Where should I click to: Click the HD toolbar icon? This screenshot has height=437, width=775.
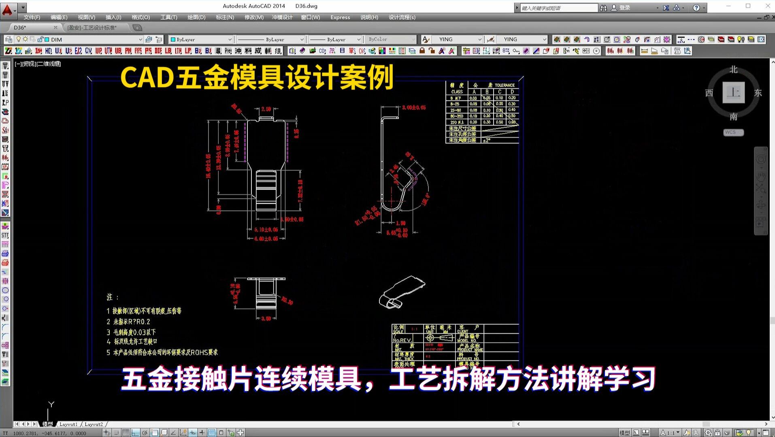pos(49,51)
